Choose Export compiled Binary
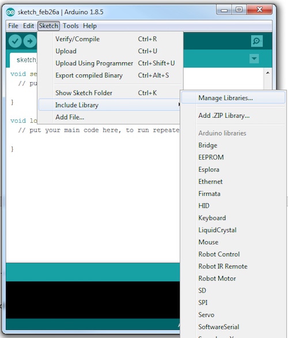Image resolution: width=288 pixels, height=338 pixels. [110, 75]
